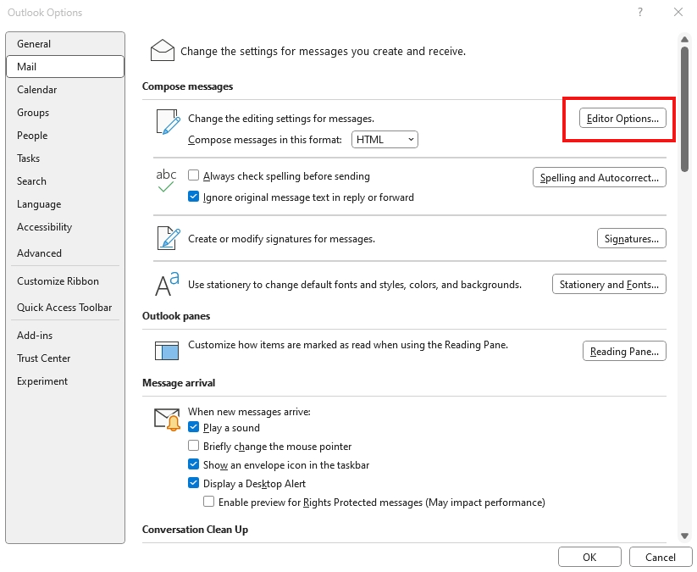Click Cancel to discard changes
The height and width of the screenshot is (572, 697).
click(660, 557)
